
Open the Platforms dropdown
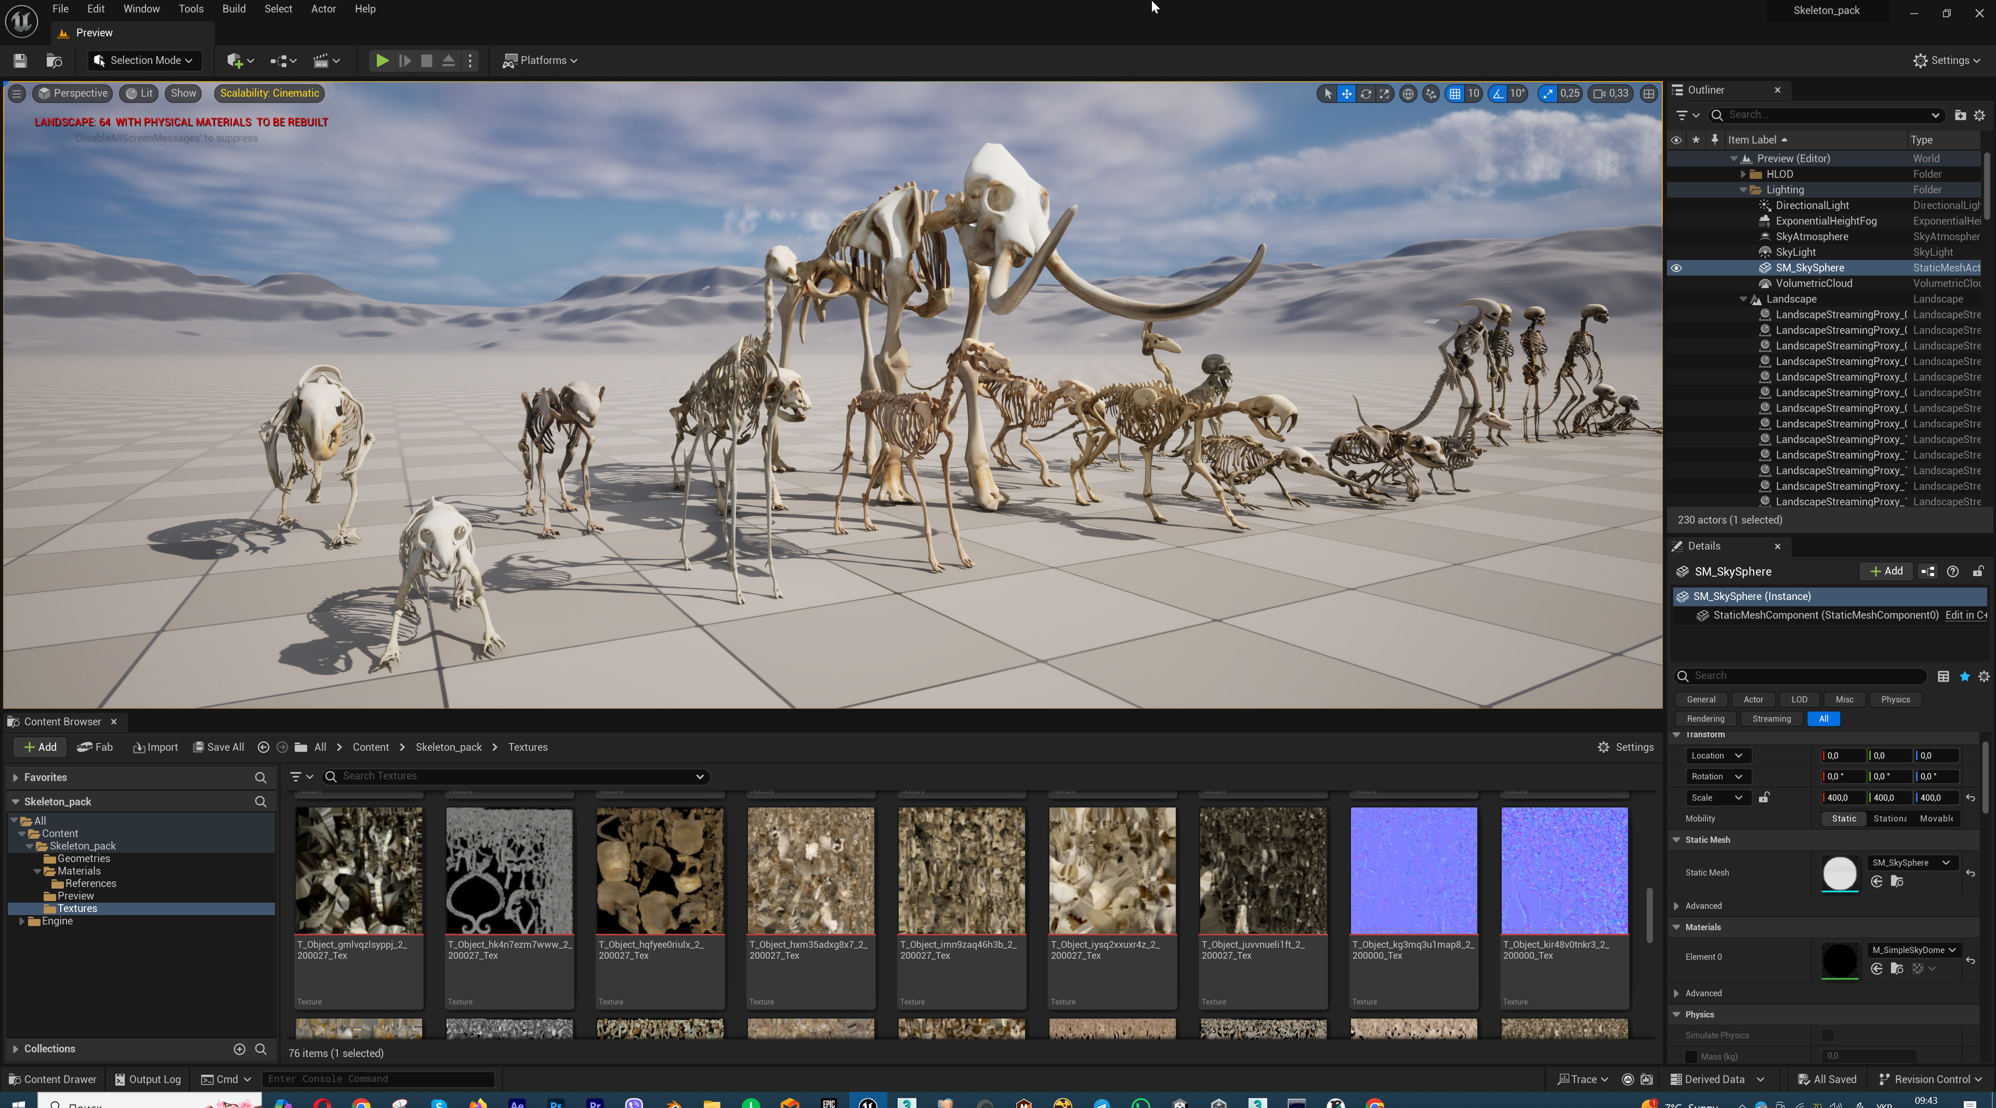[541, 60]
